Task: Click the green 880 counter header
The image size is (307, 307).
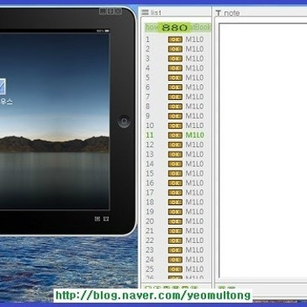Action: 174,28
